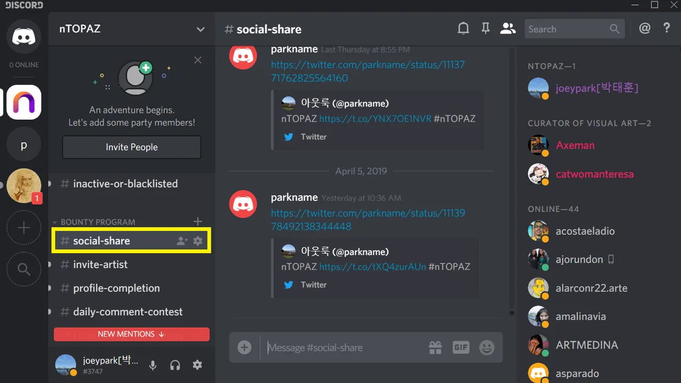681x383 pixels.
Task: Toggle microphone mute
Action: click(x=153, y=365)
